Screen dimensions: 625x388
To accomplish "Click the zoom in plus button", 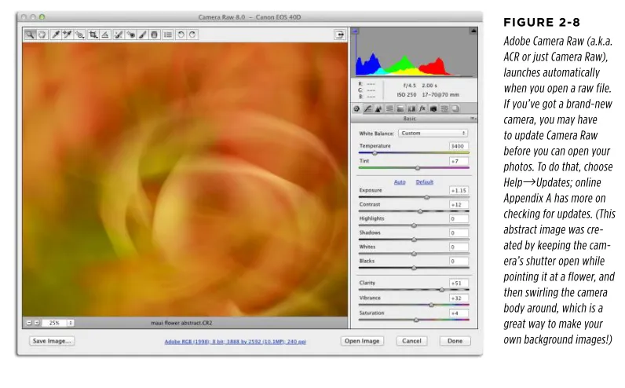I will (37, 323).
